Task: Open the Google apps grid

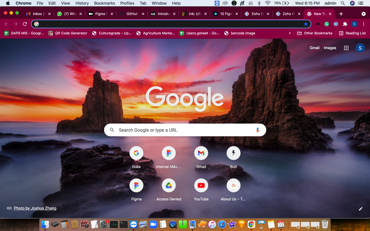Action: (x=346, y=48)
